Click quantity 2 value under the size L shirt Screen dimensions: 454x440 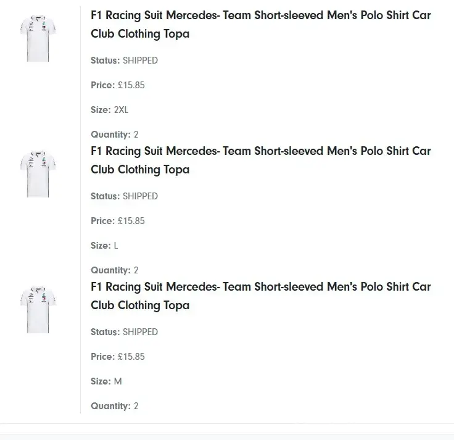pos(136,270)
